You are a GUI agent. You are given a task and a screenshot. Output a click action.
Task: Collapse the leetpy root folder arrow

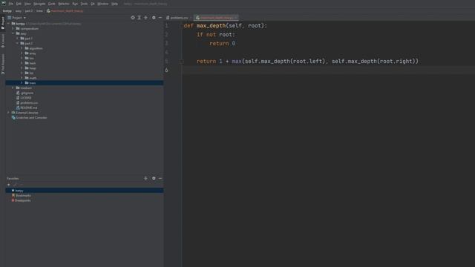pos(8,24)
